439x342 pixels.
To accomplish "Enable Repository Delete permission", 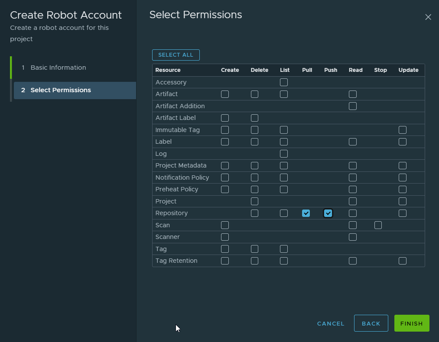I will tap(254, 213).
